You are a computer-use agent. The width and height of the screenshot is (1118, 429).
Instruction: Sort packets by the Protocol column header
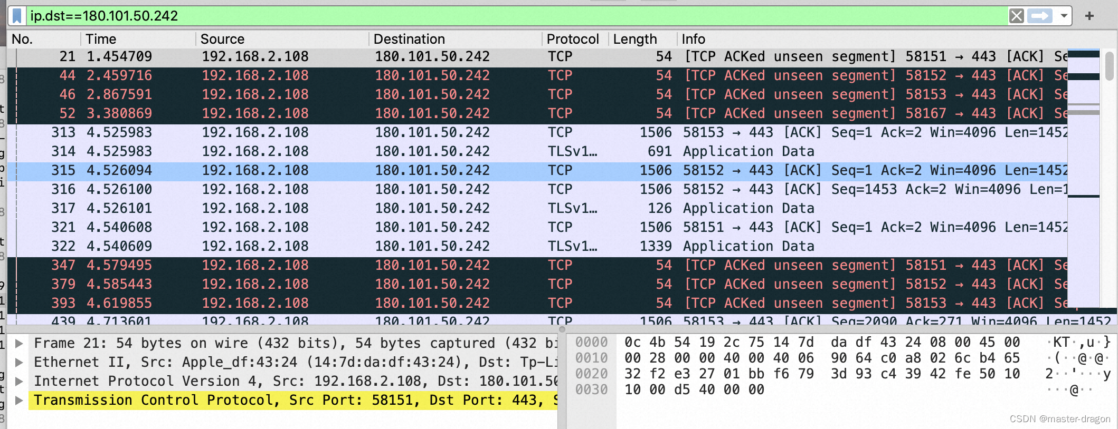point(575,39)
